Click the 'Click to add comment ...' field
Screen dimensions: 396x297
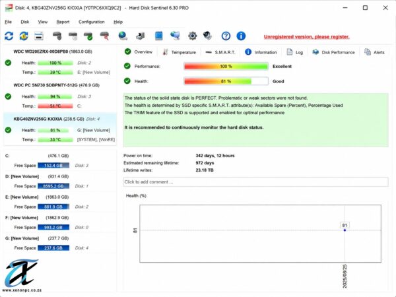255,182
